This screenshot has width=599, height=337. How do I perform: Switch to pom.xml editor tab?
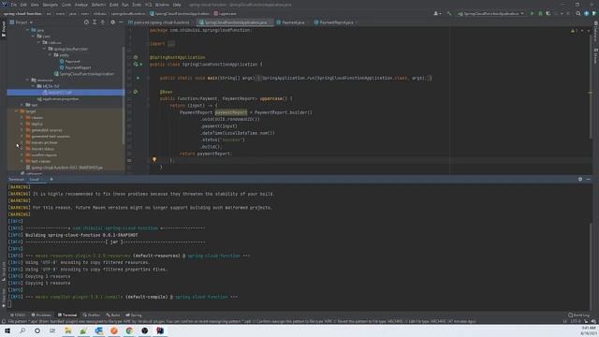click(x=159, y=22)
